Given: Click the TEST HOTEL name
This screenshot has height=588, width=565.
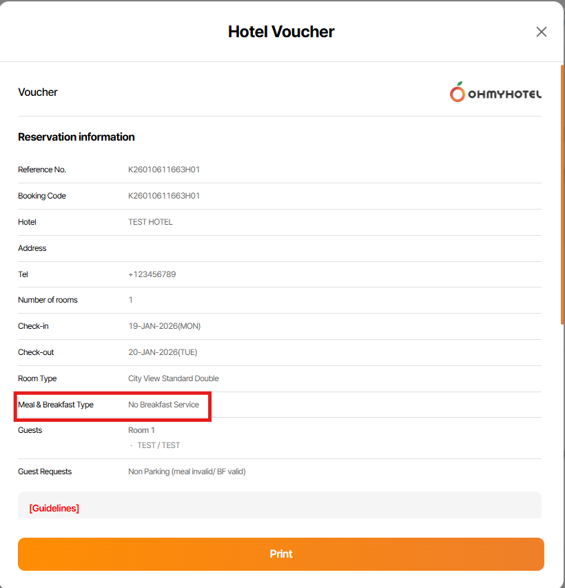Looking at the screenshot, I should click(x=150, y=222).
